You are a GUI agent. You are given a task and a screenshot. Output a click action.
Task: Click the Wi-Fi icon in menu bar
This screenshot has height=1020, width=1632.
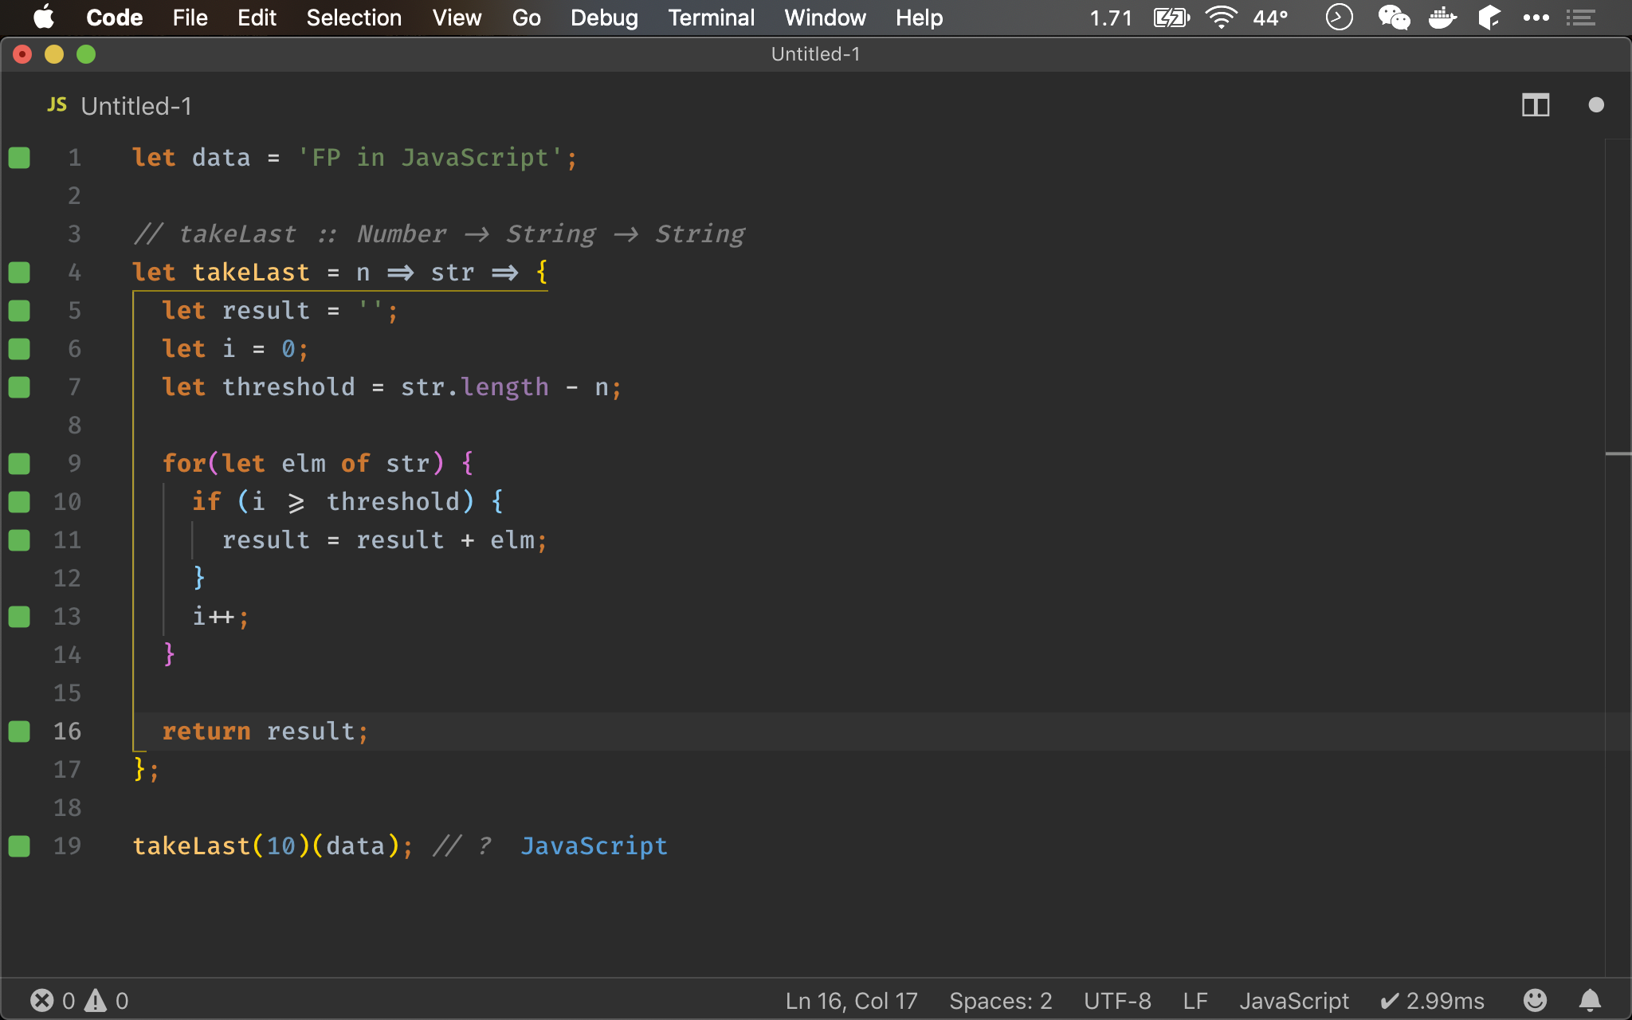(x=1221, y=18)
